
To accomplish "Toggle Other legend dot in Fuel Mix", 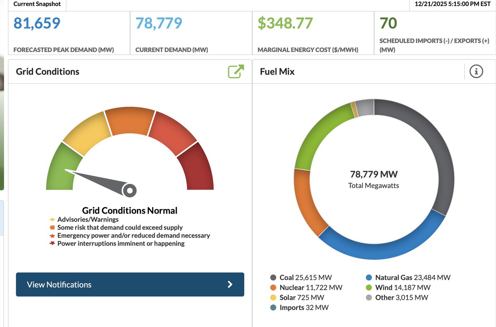I will (x=369, y=298).
